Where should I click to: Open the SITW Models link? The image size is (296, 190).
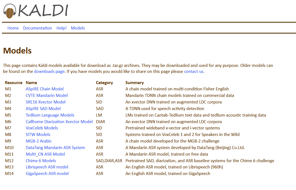(x=38, y=135)
